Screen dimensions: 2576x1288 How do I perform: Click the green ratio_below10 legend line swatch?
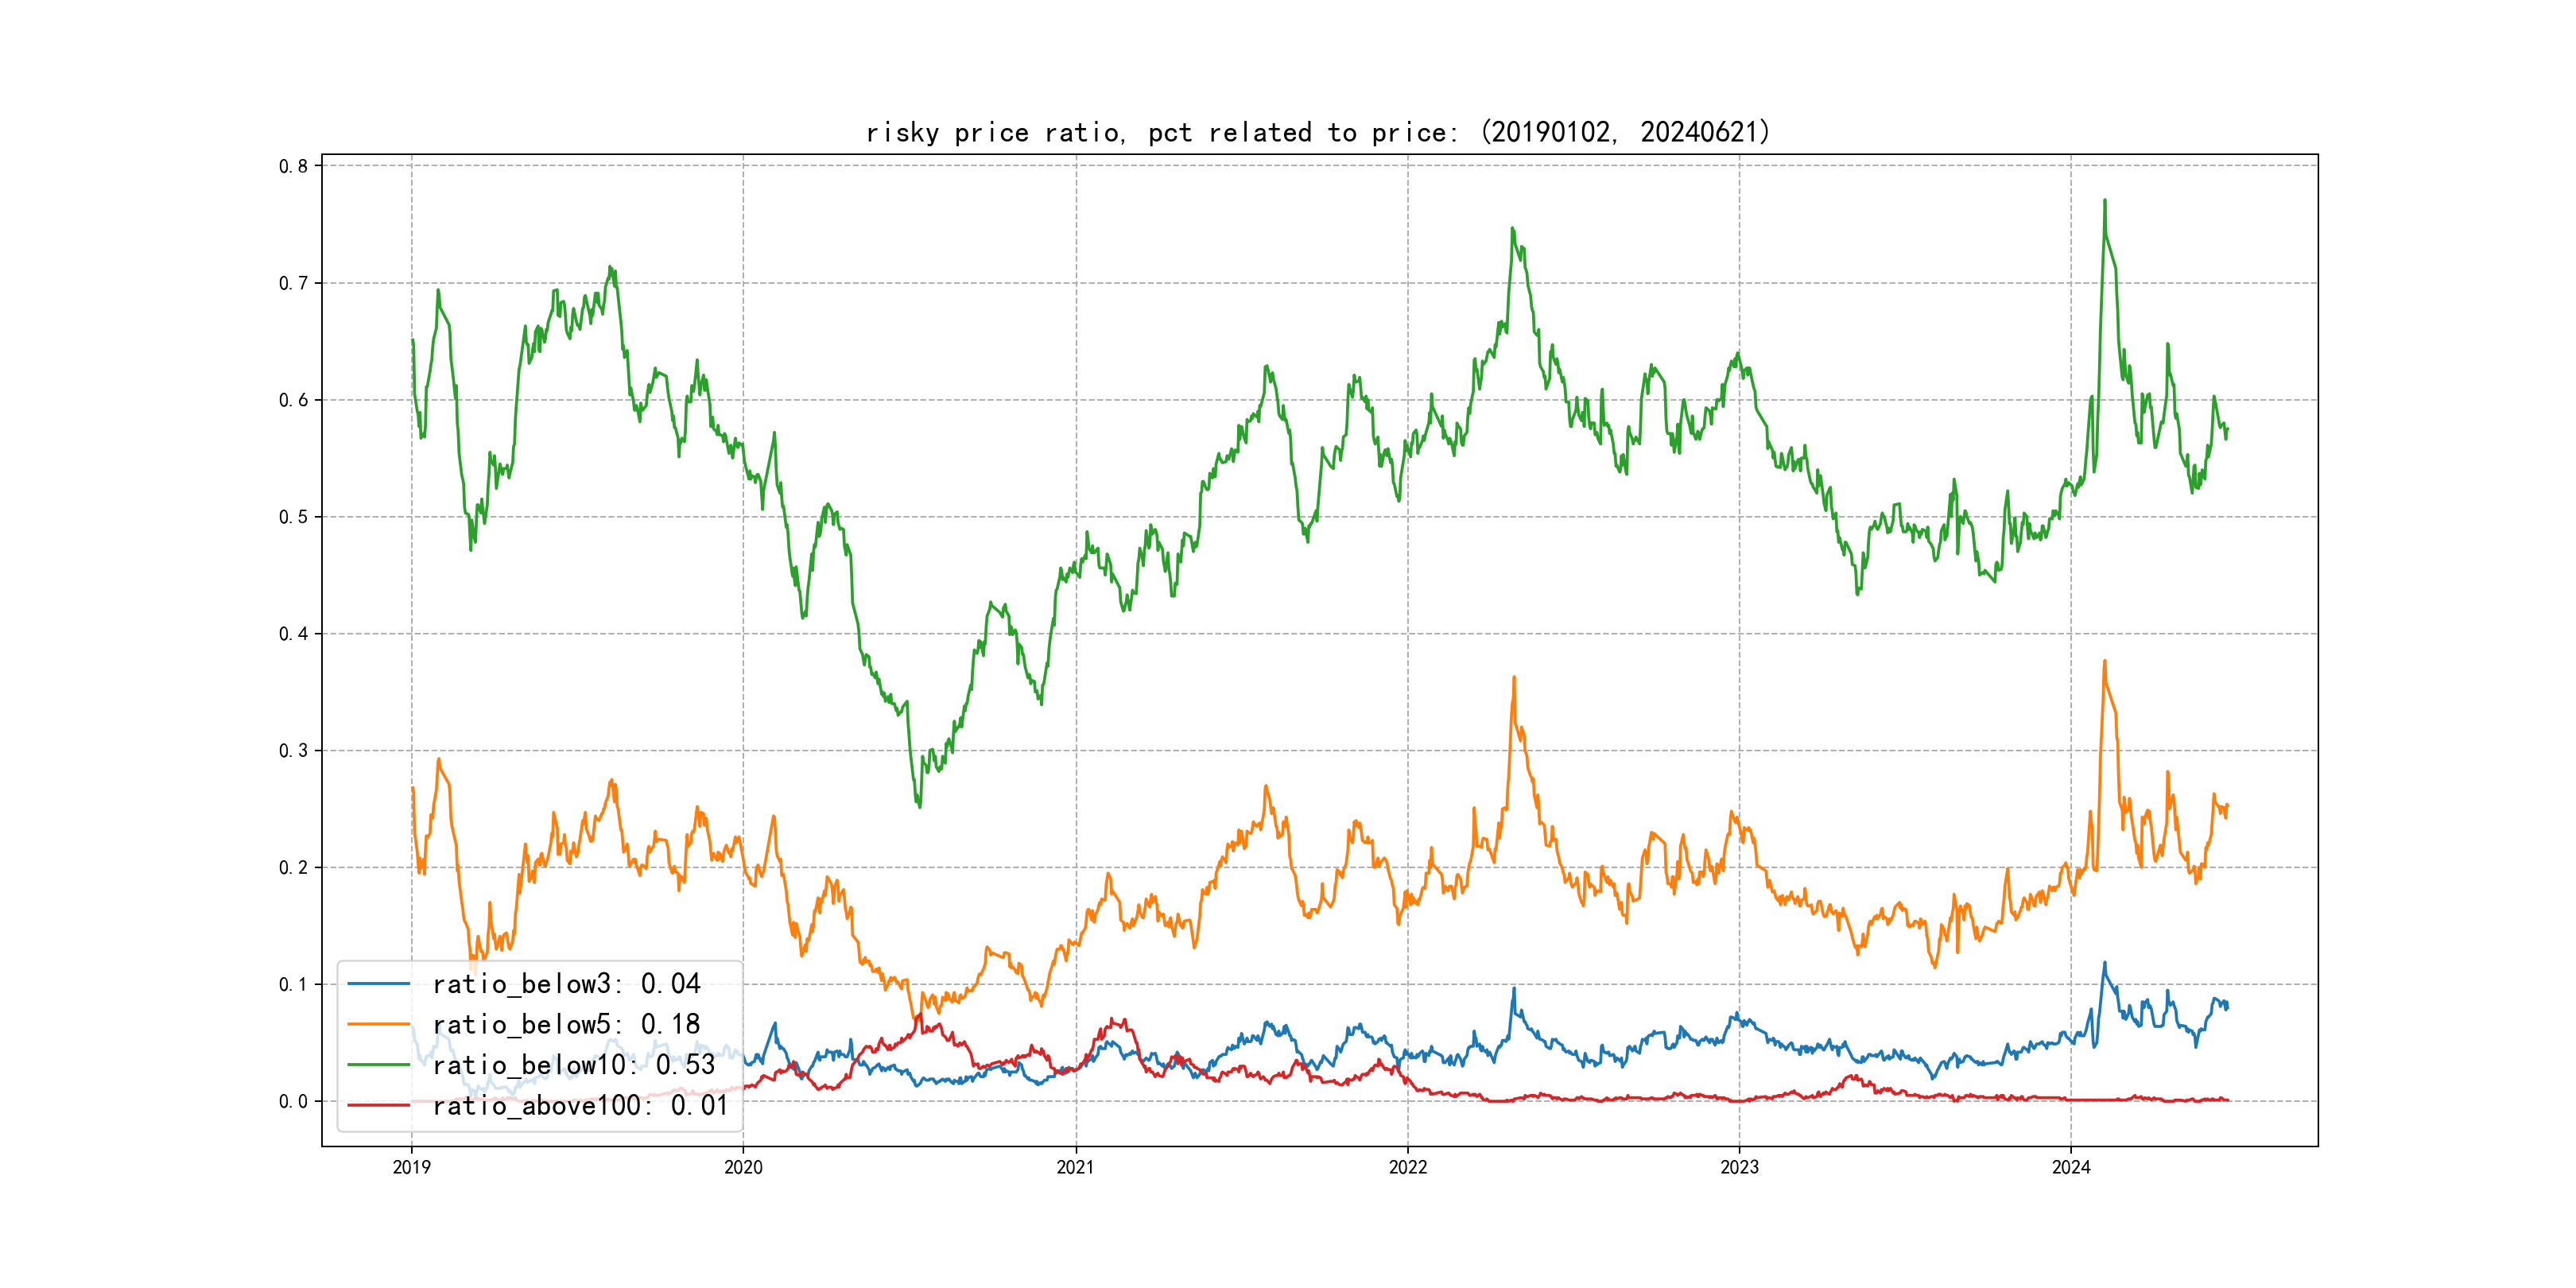click(x=378, y=1065)
